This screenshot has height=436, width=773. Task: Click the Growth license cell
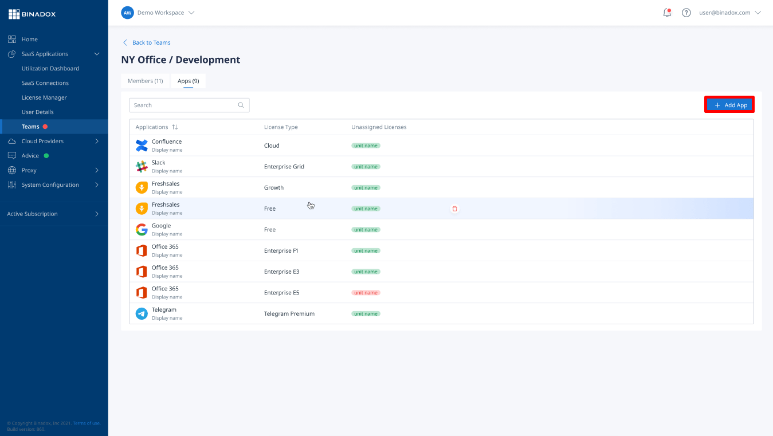[274, 188]
